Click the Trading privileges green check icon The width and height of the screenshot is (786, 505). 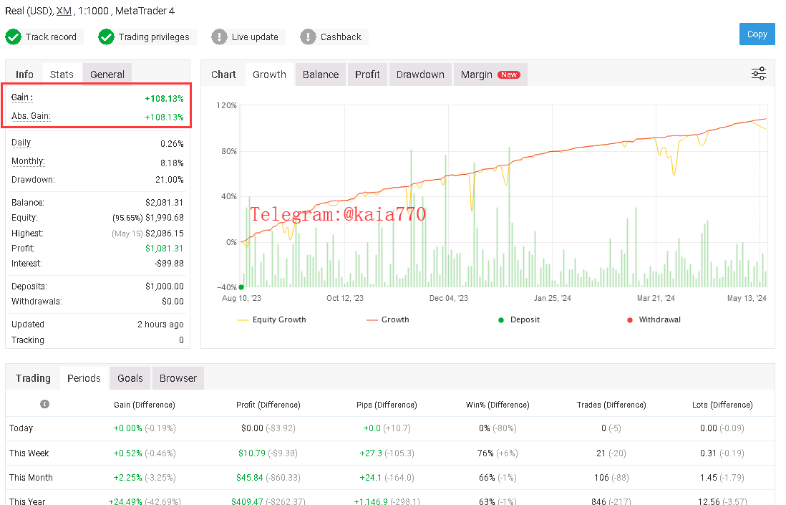106,37
